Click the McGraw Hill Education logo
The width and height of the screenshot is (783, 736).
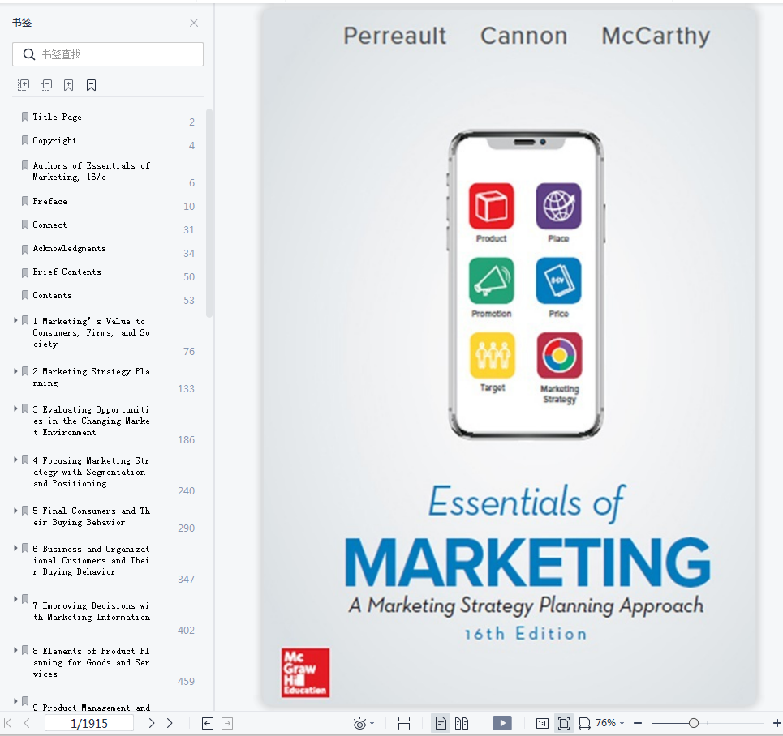(x=305, y=673)
